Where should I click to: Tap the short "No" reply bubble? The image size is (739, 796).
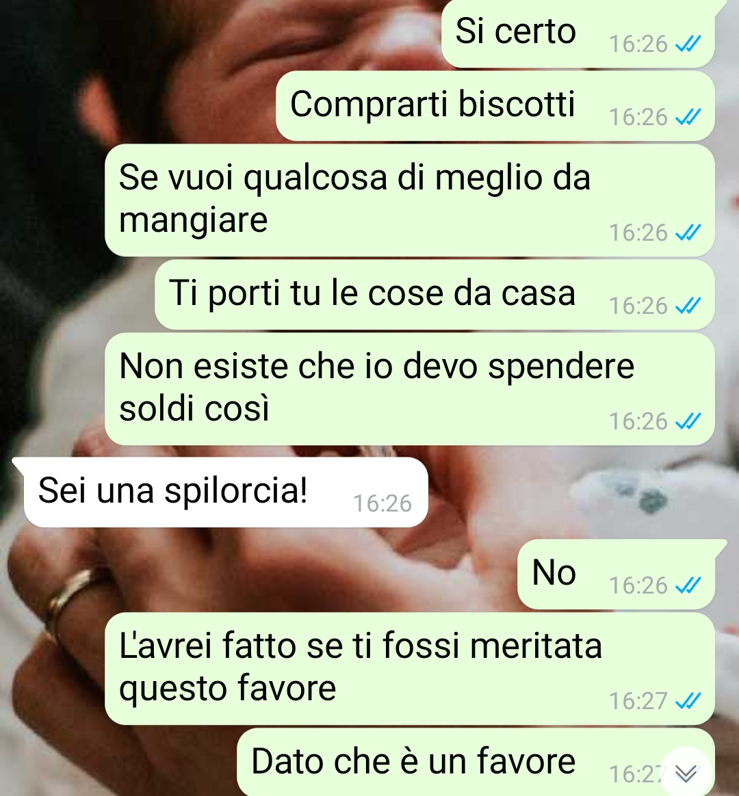[x=616, y=574]
